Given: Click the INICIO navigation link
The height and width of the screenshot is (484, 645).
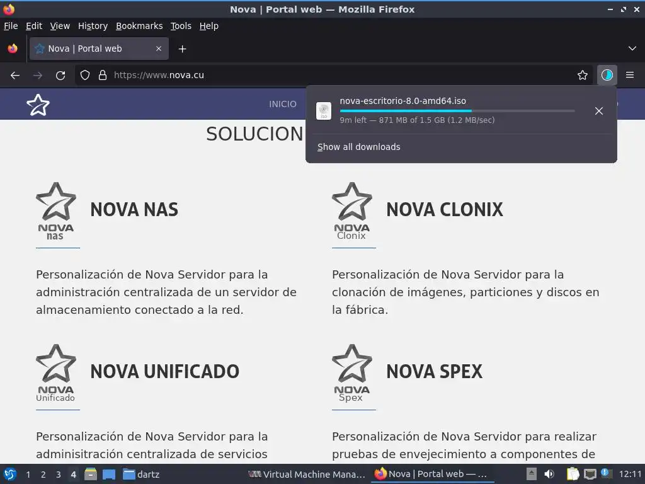Looking at the screenshot, I should tap(283, 104).
